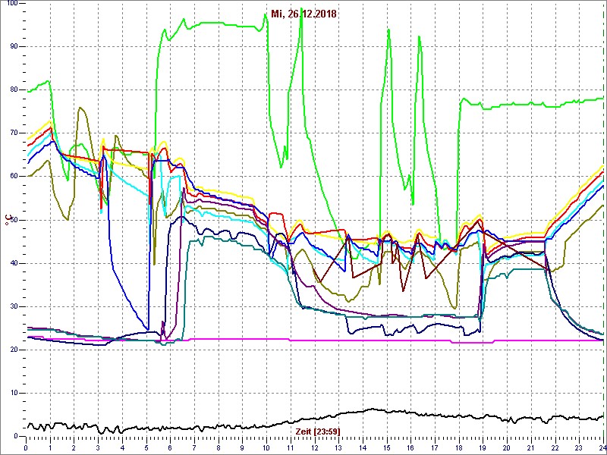Viewport: 607px width, 455px height.
Task: Click hour 21 on the time axis
Action: pos(530,447)
